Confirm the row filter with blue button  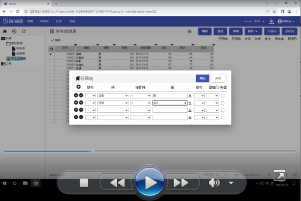coord(203,78)
